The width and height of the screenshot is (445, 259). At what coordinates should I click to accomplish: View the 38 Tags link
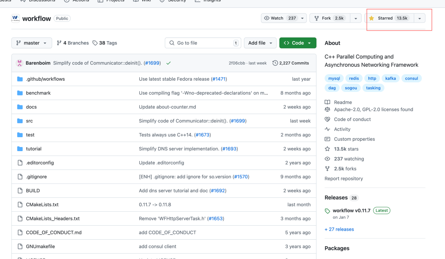click(105, 43)
